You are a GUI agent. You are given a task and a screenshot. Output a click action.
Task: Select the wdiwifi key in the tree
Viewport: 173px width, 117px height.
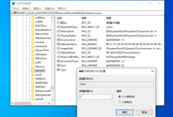[39, 99]
